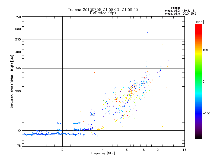
Task: Select the 'mean, sd,X: 100.0, 25.2' line
Action: click(181, 14)
